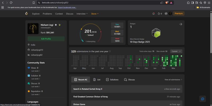
Task: Expand the Interview dropdown menu
Action: click(82, 14)
